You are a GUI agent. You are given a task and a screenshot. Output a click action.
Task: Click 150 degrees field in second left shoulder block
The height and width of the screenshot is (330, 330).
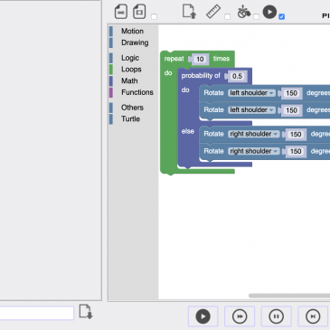(291, 110)
